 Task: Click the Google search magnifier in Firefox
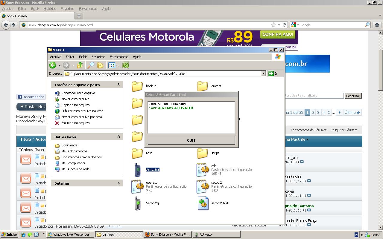[x=367, y=25]
